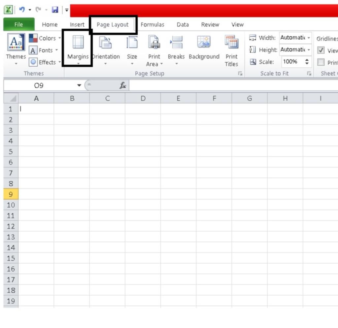
Task: Click the Width icon in Scale to Fit
Action: pyautogui.click(x=253, y=38)
